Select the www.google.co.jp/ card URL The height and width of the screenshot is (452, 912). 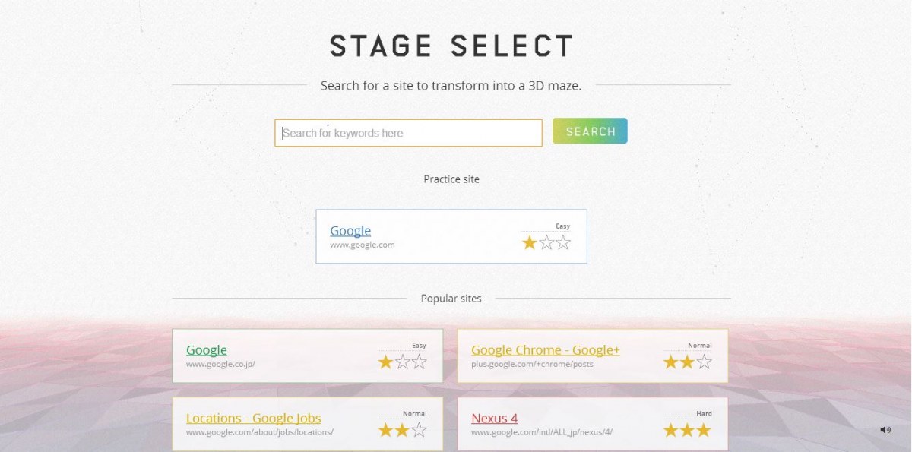click(220, 364)
